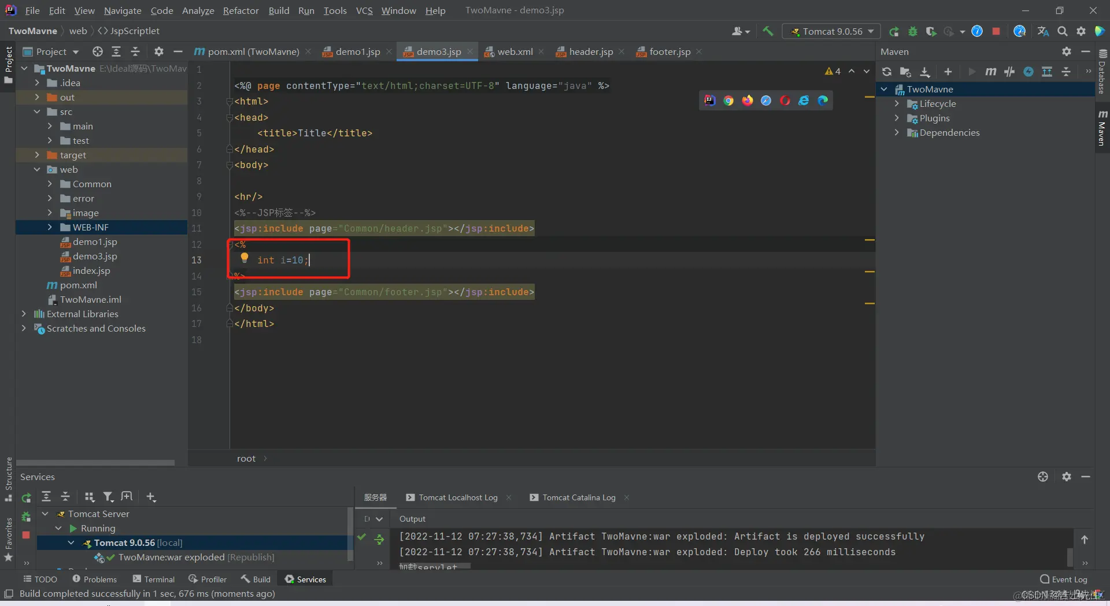Click the intention lightbulb on line 13

(245, 258)
